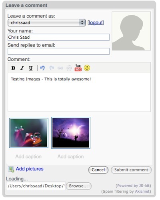The width and height of the screenshot is (160, 200).
Task: Click the Send replies to email field
Action: pyautogui.click(x=58, y=51)
